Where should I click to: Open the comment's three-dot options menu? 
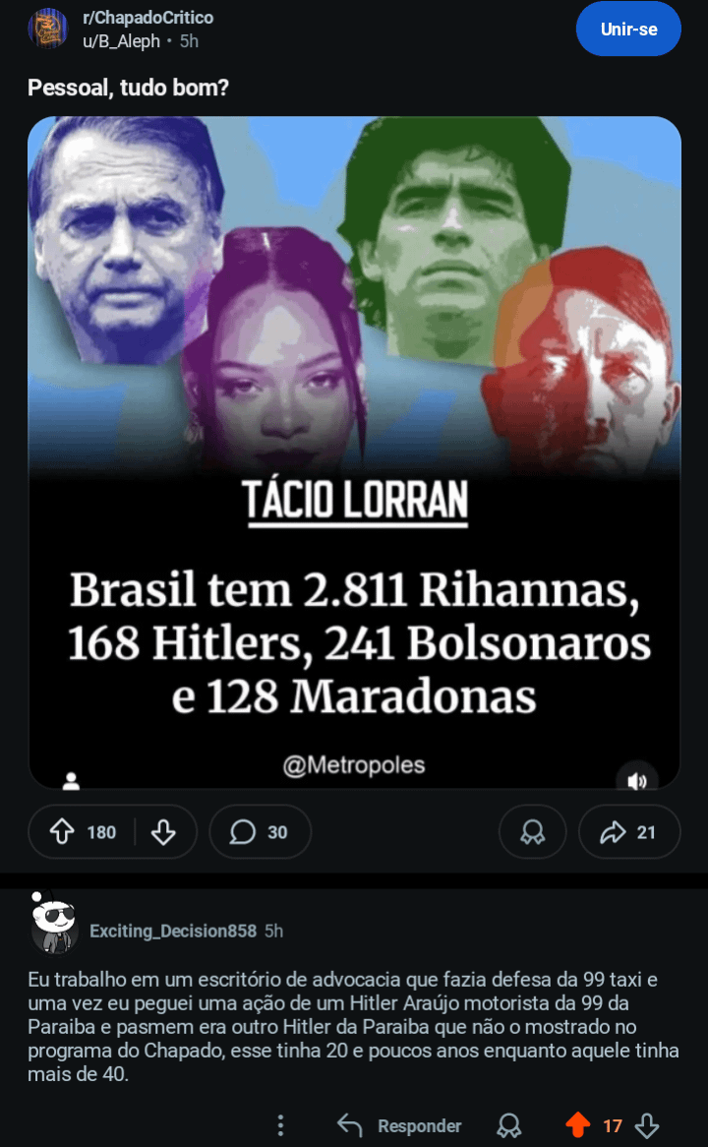280,1125
